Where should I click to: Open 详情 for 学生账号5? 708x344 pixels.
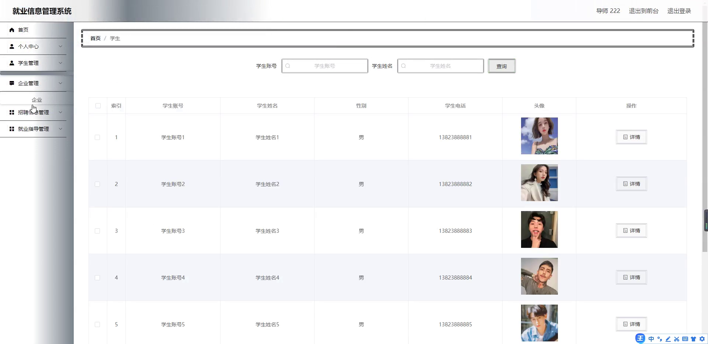coord(631,324)
